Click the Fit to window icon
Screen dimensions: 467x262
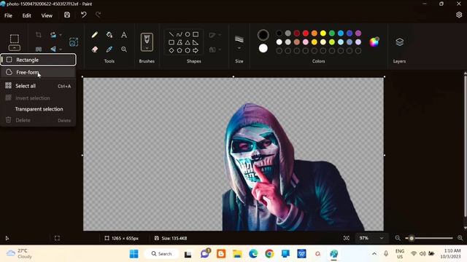coord(347,238)
